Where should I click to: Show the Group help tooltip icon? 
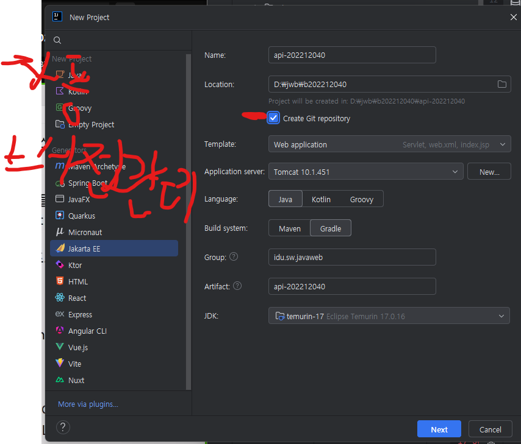pyautogui.click(x=234, y=256)
